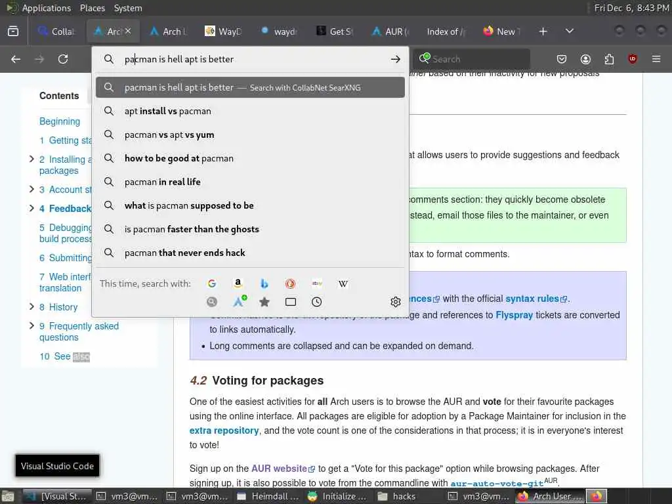Expand the Account status section chevron
672x504 pixels.
tap(31, 189)
